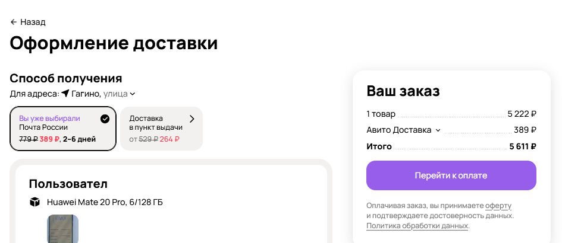The image size is (562, 243).
Task: Click the back arrow icon near Назад
Action: [x=14, y=22]
